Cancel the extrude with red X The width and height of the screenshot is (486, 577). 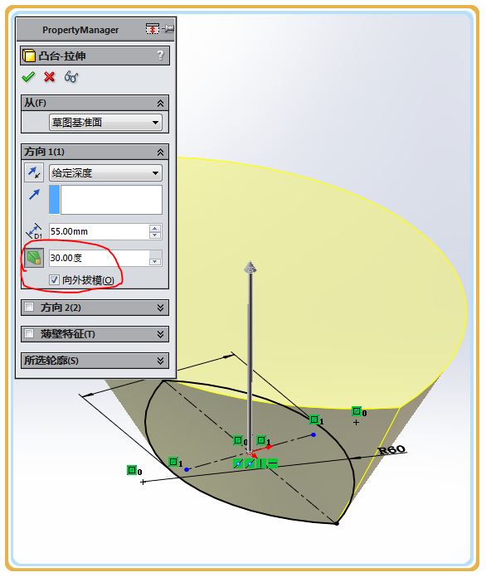click(49, 77)
